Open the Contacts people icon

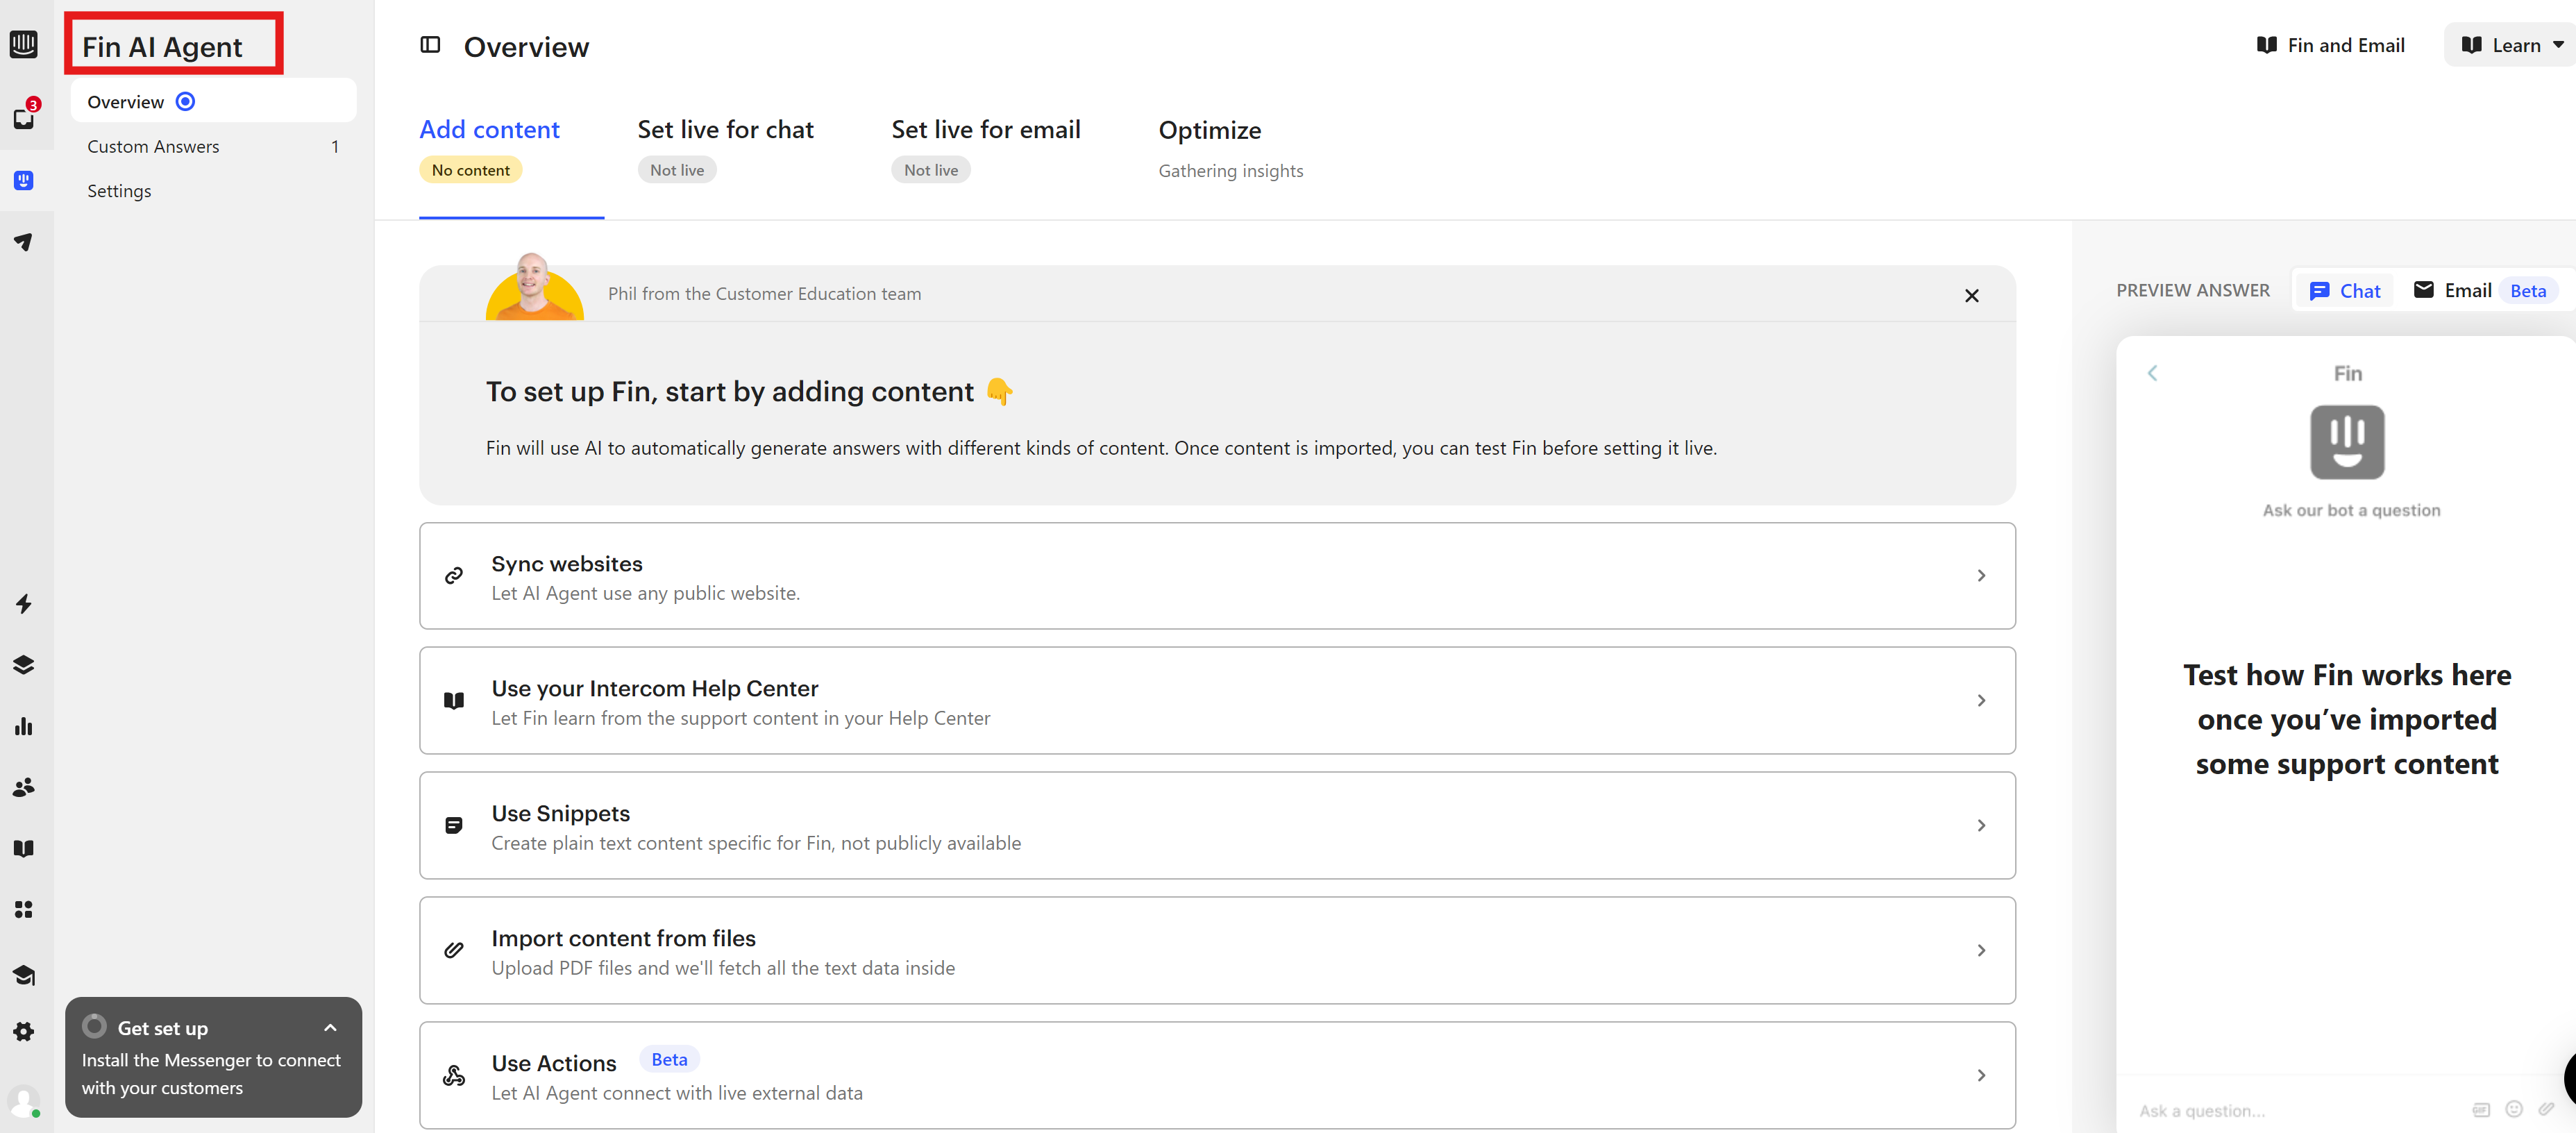point(24,788)
